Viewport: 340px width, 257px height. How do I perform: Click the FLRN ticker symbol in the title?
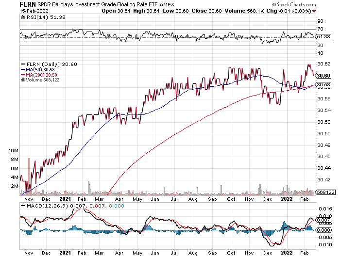28,4
